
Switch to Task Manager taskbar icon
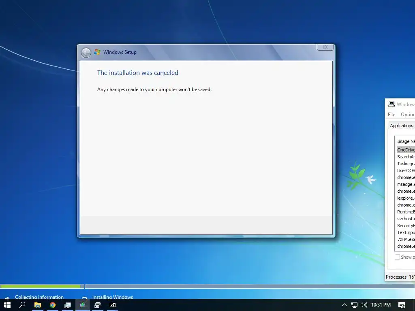coord(68,305)
